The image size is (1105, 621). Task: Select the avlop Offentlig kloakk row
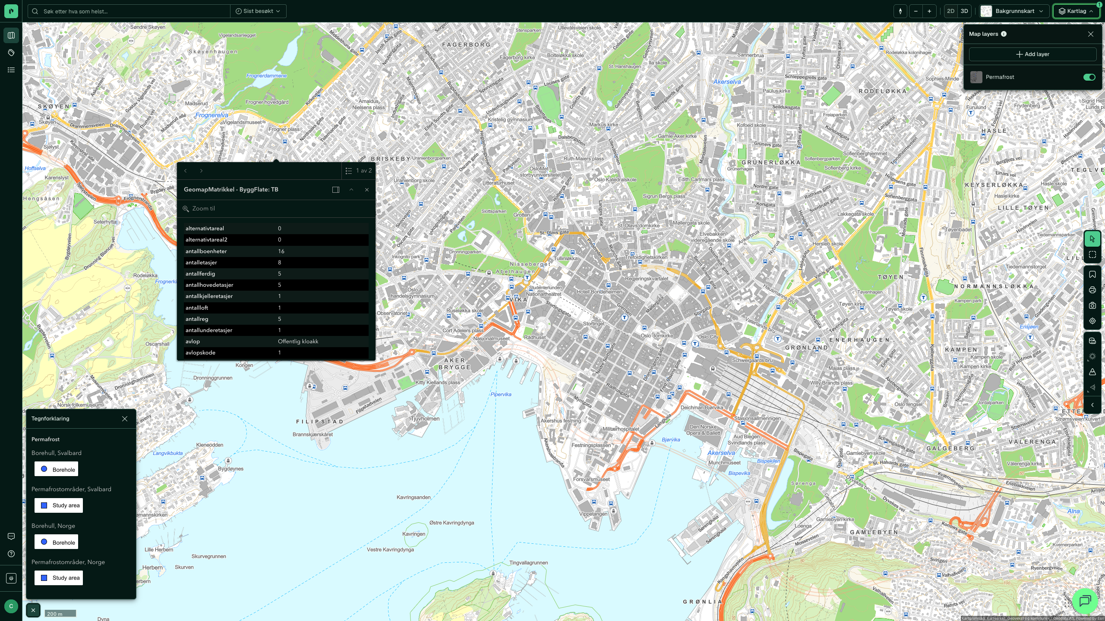(276, 342)
